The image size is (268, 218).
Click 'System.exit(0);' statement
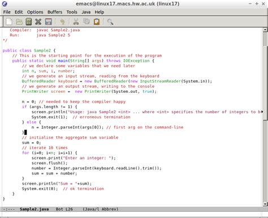pyautogui.click(x=40, y=189)
